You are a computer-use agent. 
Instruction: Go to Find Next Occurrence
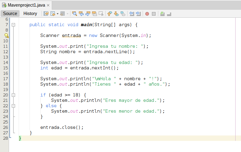click(x=88, y=14)
